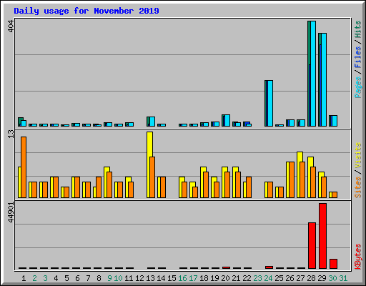Click the red KBytes bar for day 29
Screen dimensions: 366x286
pyautogui.click(x=322, y=236)
